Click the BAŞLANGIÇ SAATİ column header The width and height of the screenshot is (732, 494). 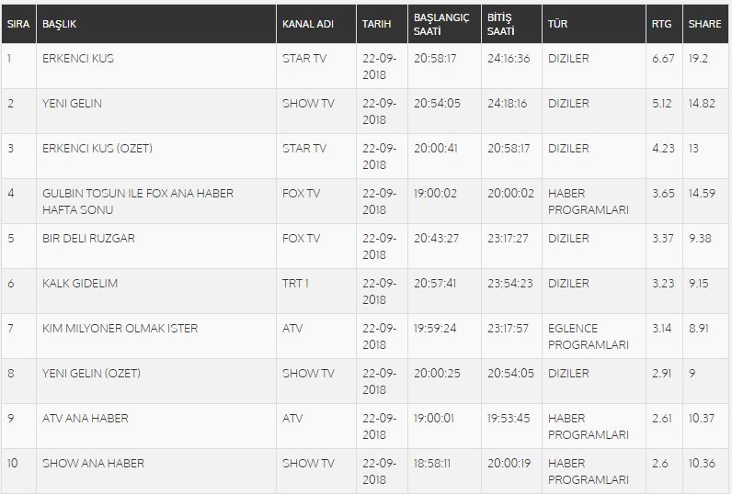[441, 24]
